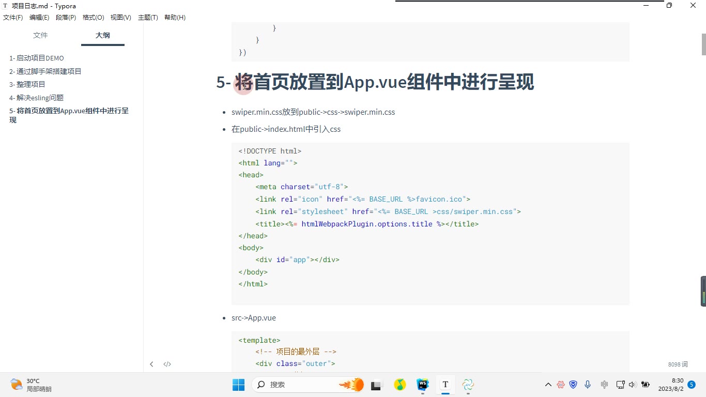Jump to outline item 1- 启动项目DEMO
The width and height of the screenshot is (706, 397).
click(37, 58)
